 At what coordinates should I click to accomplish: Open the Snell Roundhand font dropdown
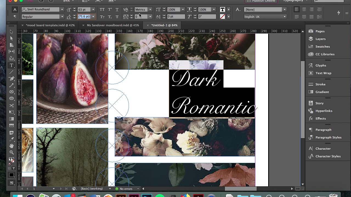pyautogui.click(x=62, y=10)
